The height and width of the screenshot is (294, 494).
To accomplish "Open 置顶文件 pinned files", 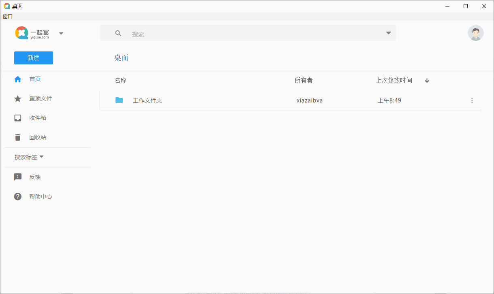I will 41,99.
